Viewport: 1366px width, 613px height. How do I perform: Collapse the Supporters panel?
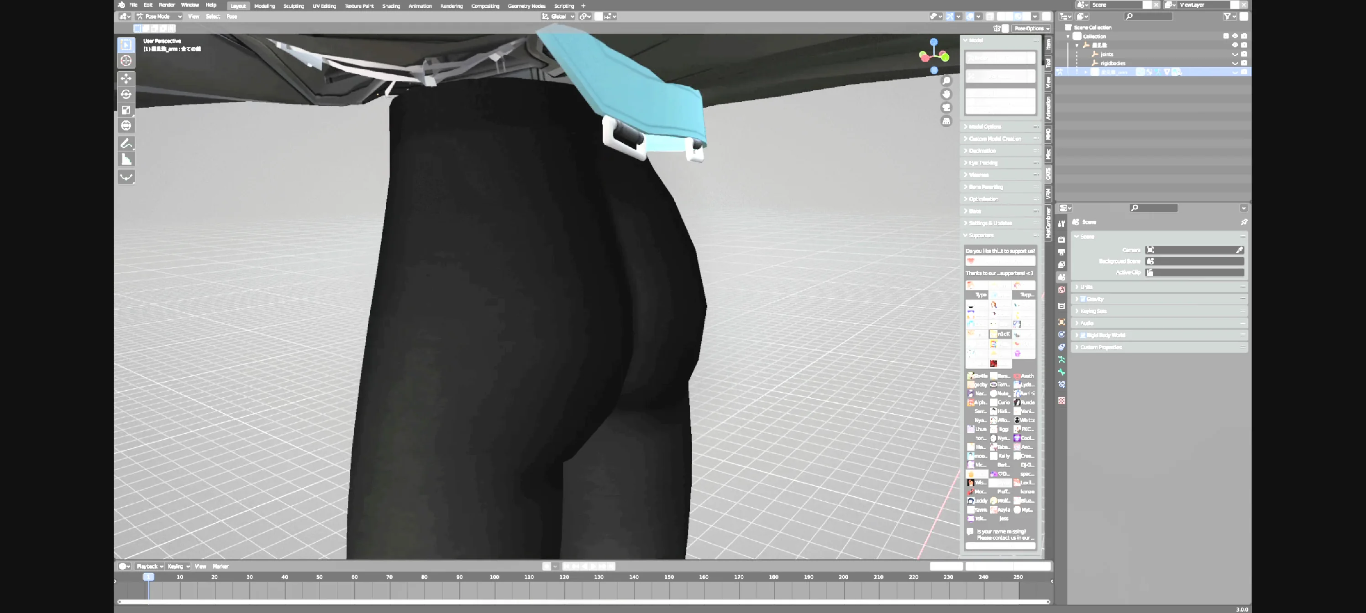tap(1001, 235)
